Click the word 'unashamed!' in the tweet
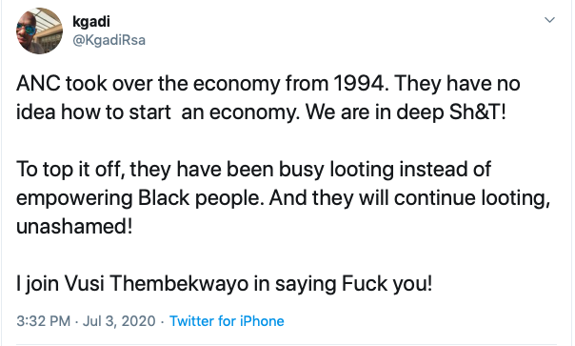 tap(74, 226)
